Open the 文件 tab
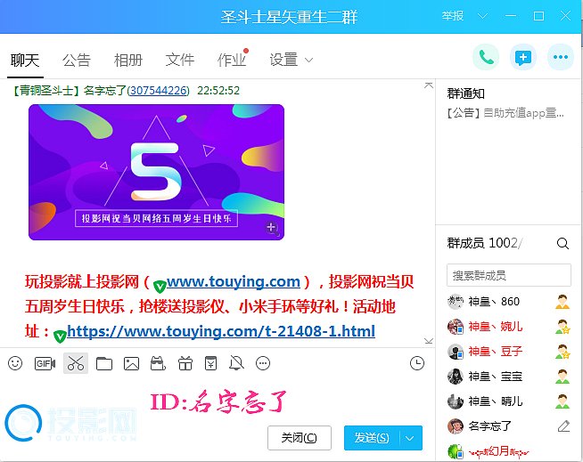Viewport: 583px width, 462px height. (180, 61)
